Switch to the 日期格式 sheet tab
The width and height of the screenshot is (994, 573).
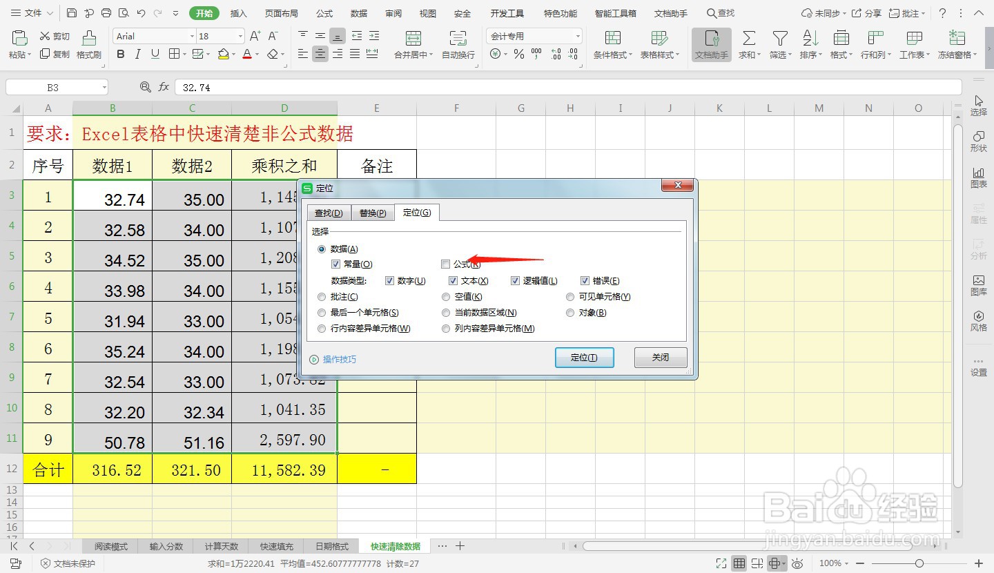pos(332,546)
